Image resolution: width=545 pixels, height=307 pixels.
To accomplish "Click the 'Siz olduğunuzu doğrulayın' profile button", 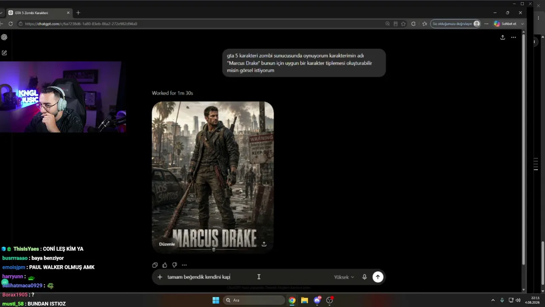I will coord(456,24).
